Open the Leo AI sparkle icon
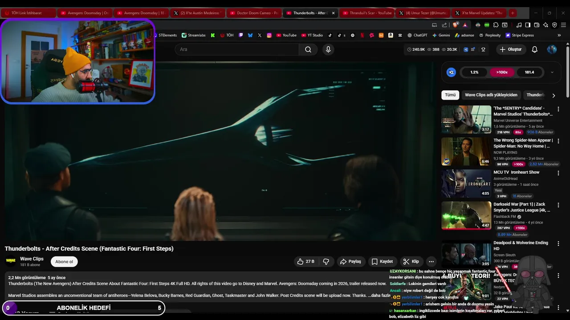This screenshot has height=320, width=570. coord(546,25)
